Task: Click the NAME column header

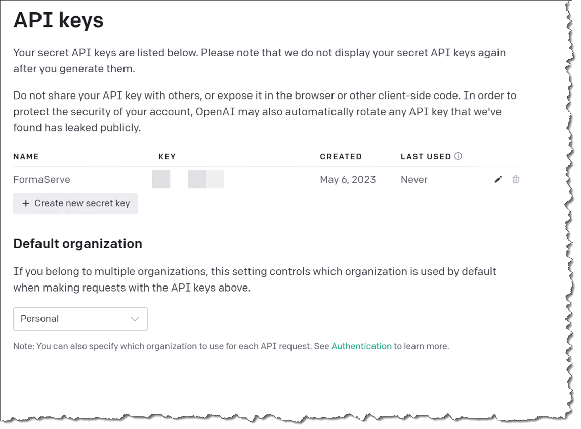Action: pyautogui.click(x=26, y=157)
